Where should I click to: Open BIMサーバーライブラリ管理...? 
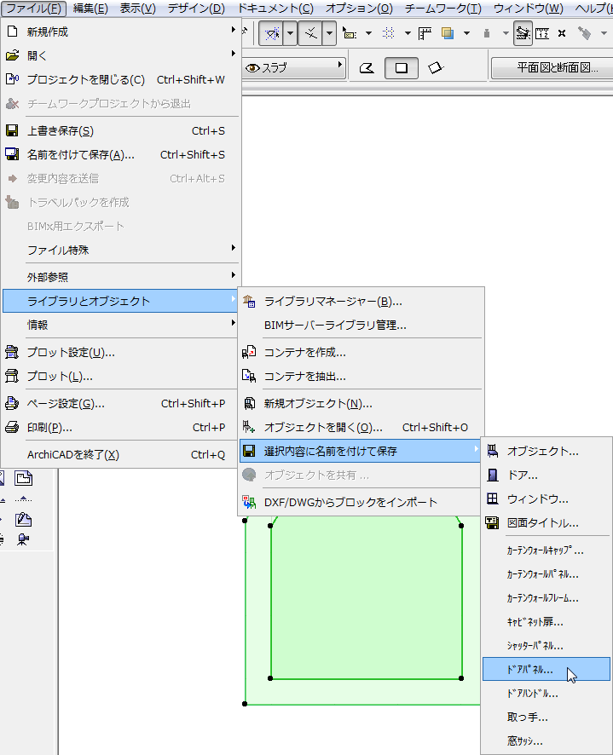click(x=361, y=325)
